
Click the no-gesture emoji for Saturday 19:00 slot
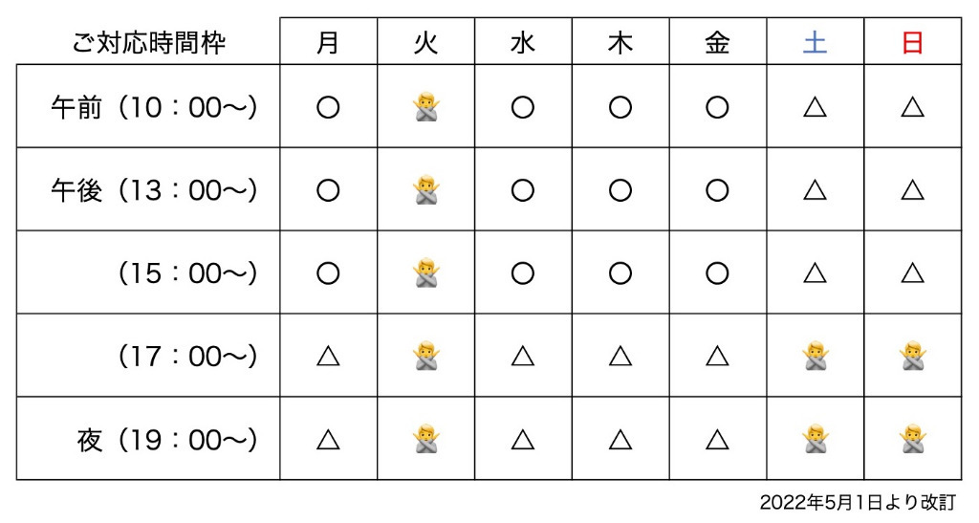pyautogui.click(x=816, y=440)
